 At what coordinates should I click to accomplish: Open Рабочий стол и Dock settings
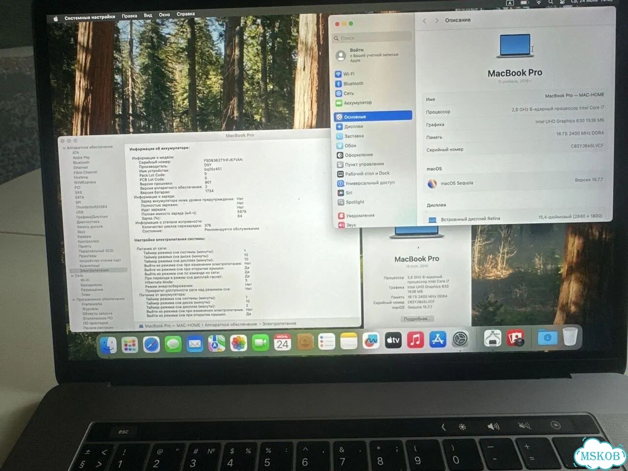[367, 174]
